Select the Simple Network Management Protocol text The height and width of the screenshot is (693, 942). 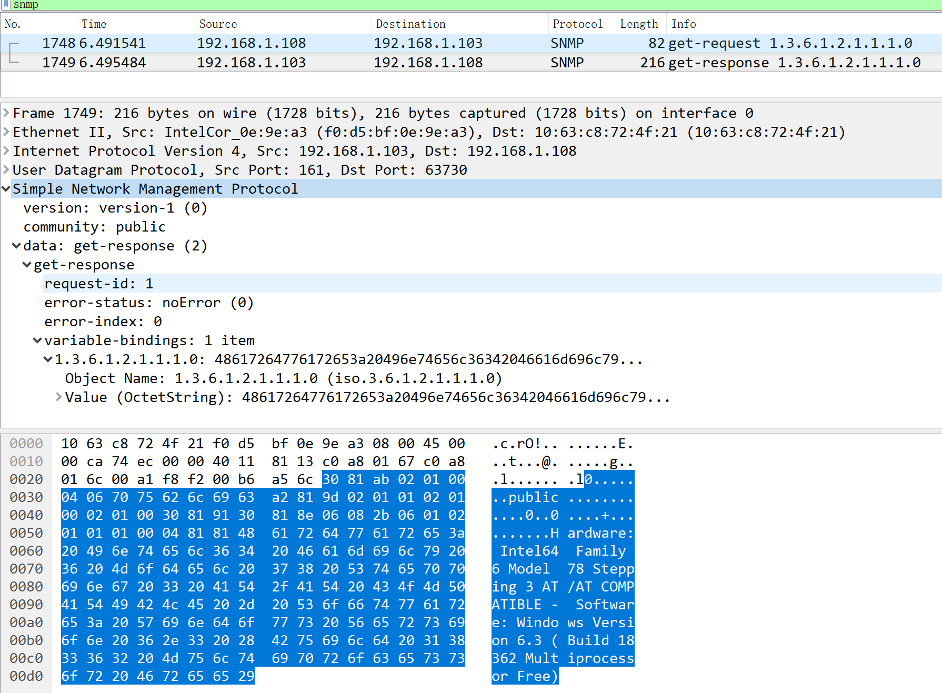(155, 189)
